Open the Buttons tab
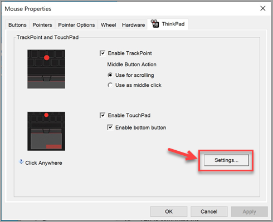 point(17,25)
